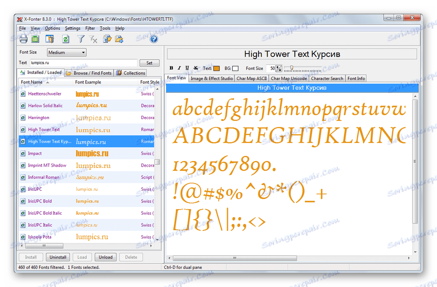The height and width of the screenshot is (287, 437).
Task: Select the High Tower Text font row
Action: (86, 130)
